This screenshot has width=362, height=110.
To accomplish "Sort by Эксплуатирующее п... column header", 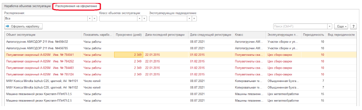I will [x=283, y=35].
